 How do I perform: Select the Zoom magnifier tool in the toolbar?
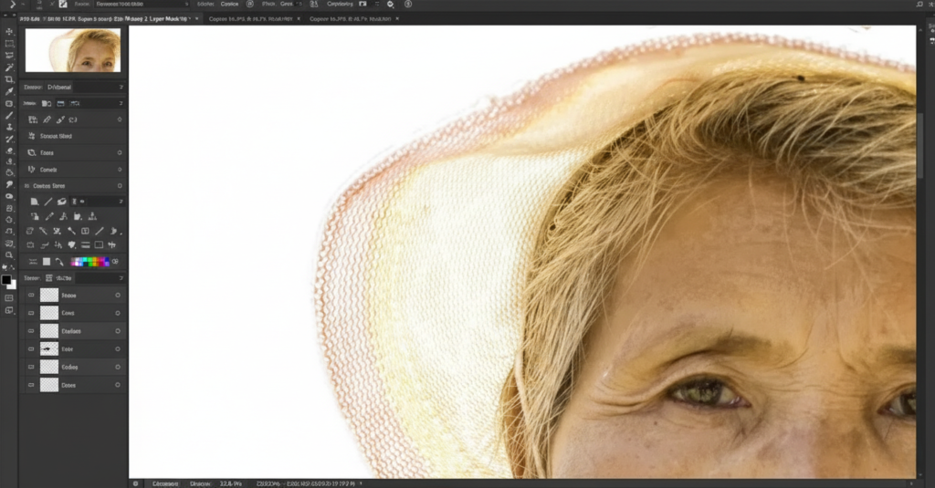point(9,255)
